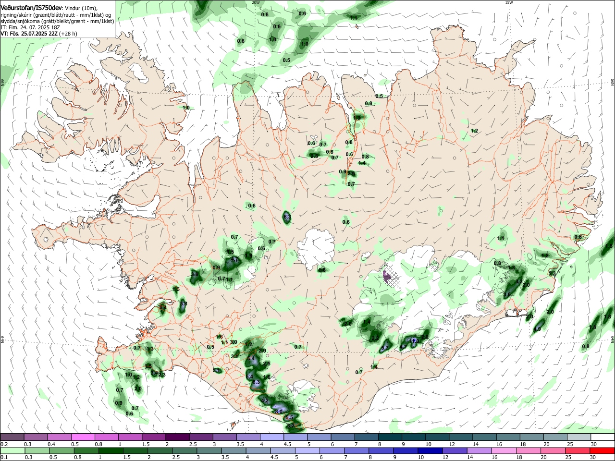Click the 3.9 precipitation value label

coord(234,342)
